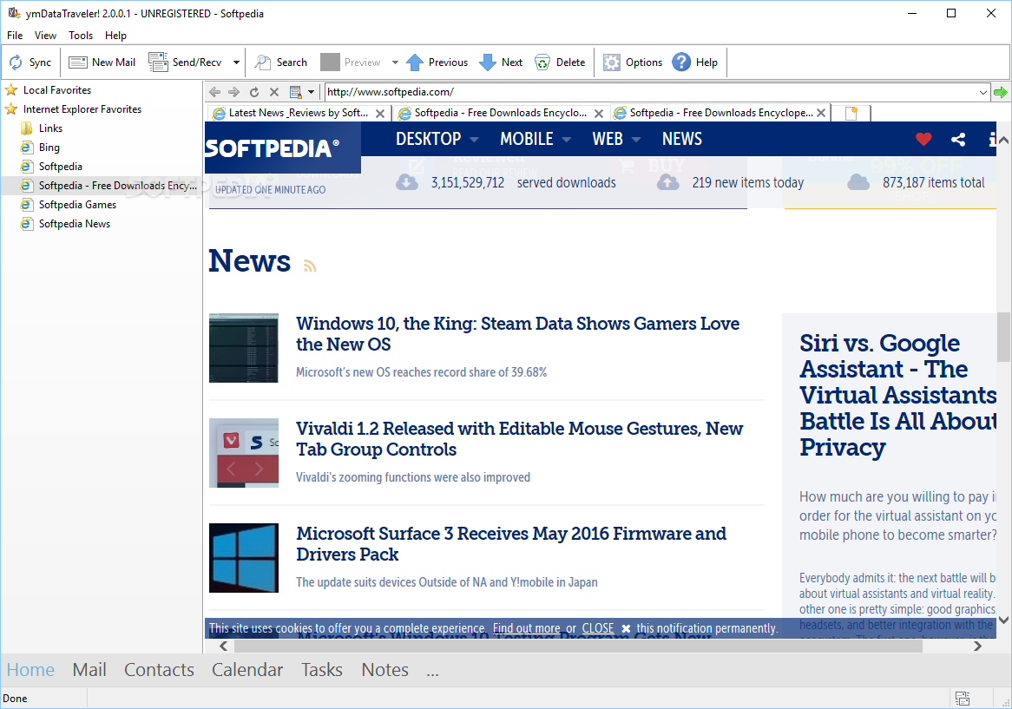Screen dimensions: 1012x709
Task: Click the green Go arrow button
Action: (x=1001, y=92)
